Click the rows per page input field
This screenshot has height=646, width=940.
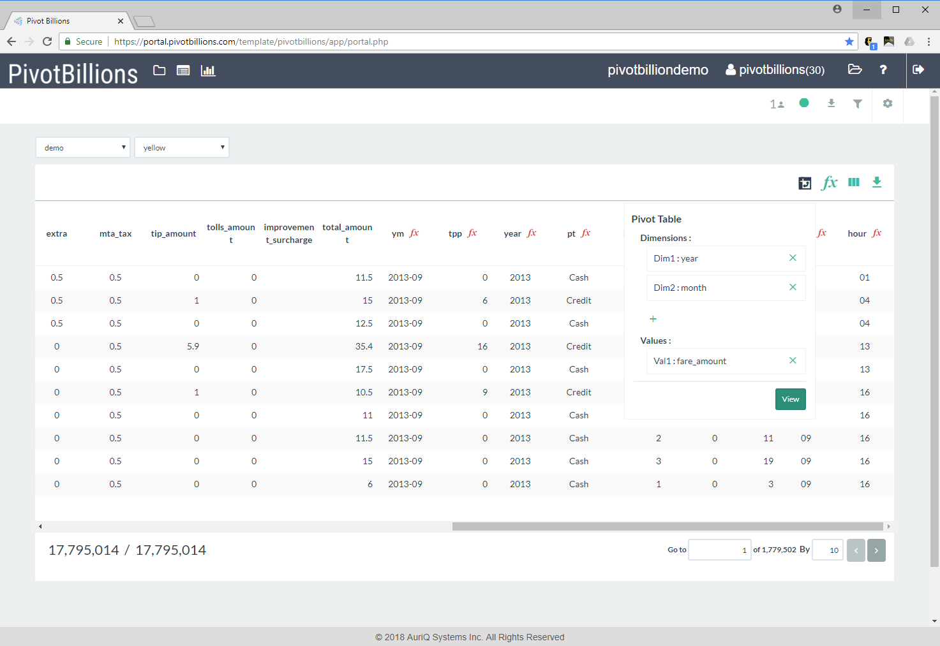[x=828, y=550]
